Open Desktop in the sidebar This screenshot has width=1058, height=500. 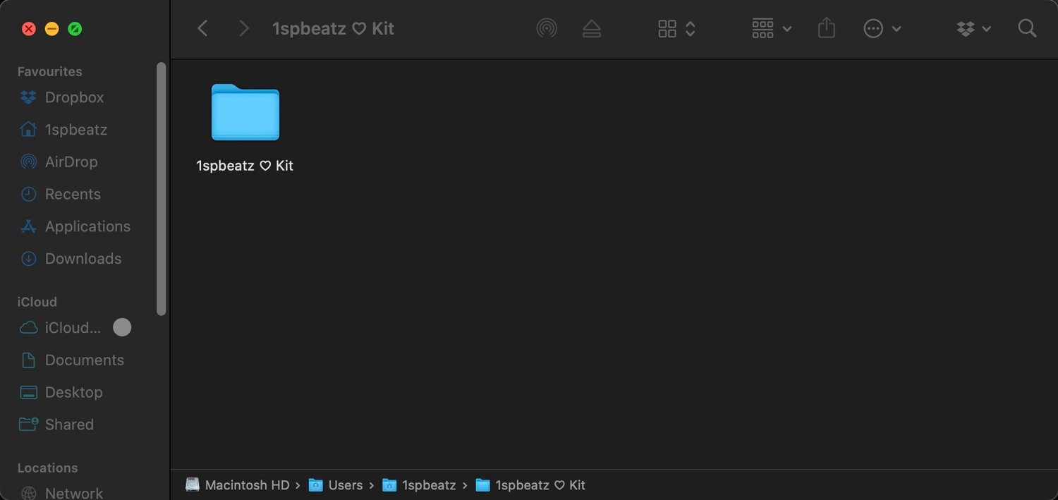pyautogui.click(x=73, y=392)
